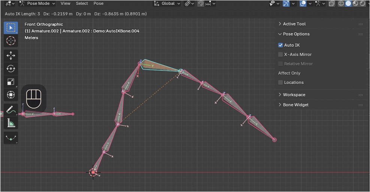
Task: Open the pivot point dropdown
Action: [189, 3]
